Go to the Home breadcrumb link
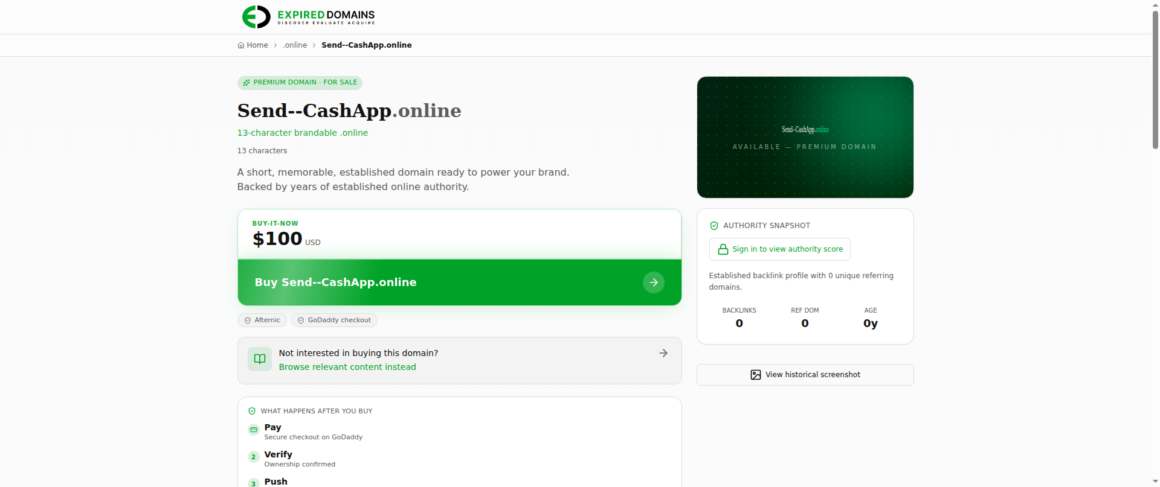 (x=253, y=45)
